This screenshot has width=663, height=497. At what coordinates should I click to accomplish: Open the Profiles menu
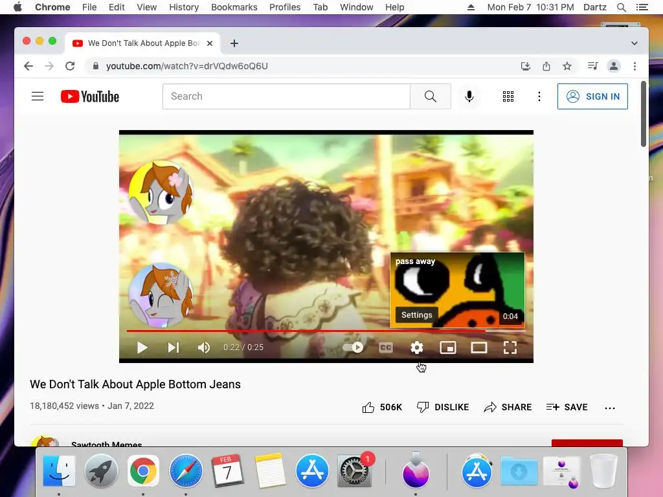pyautogui.click(x=285, y=7)
